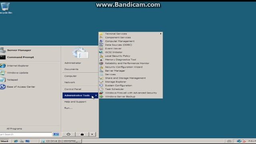Click Server Manager icon in Administrative Tools

(x=101, y=71)
